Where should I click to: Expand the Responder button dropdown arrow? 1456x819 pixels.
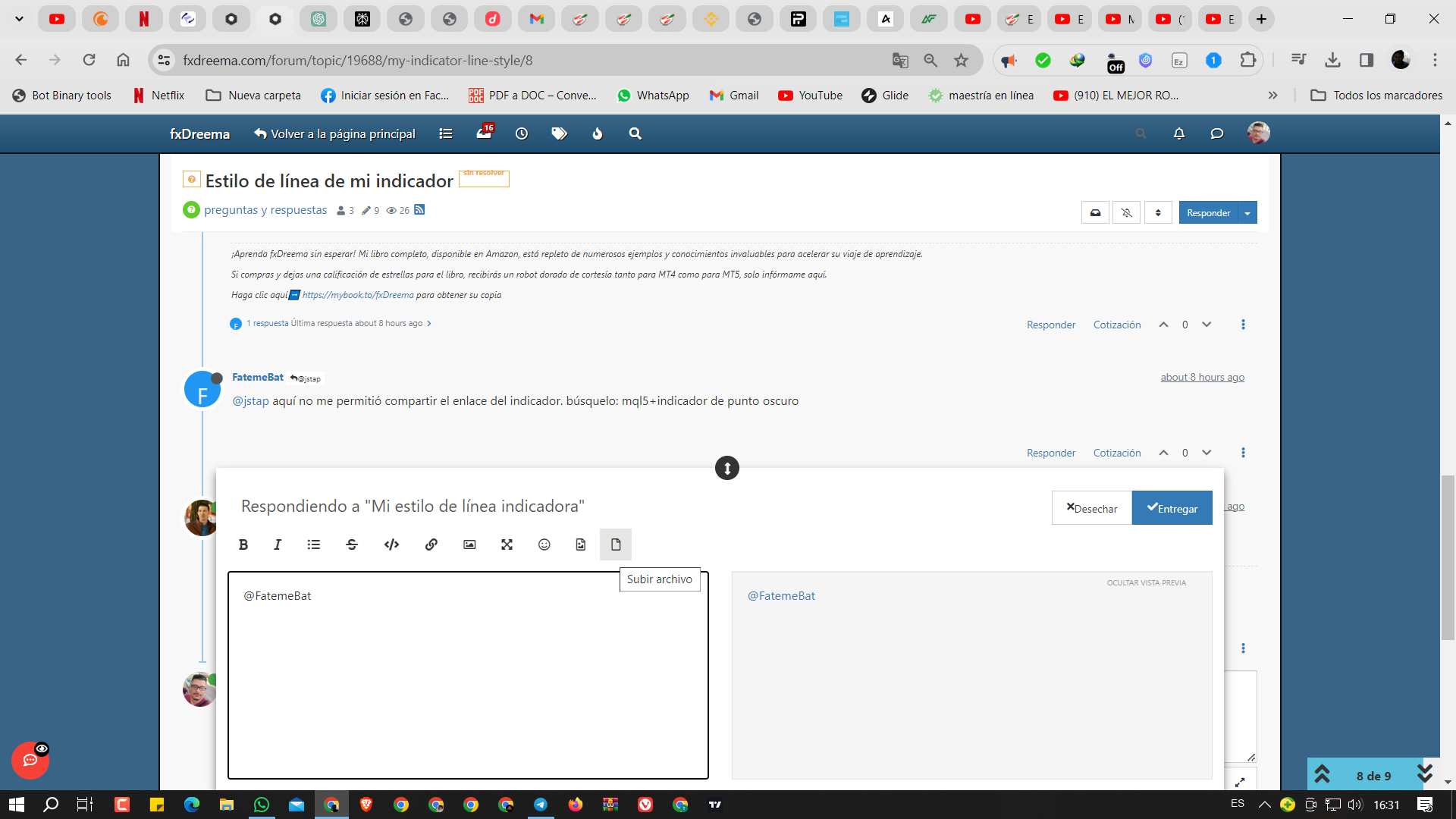coord(1247,212)
